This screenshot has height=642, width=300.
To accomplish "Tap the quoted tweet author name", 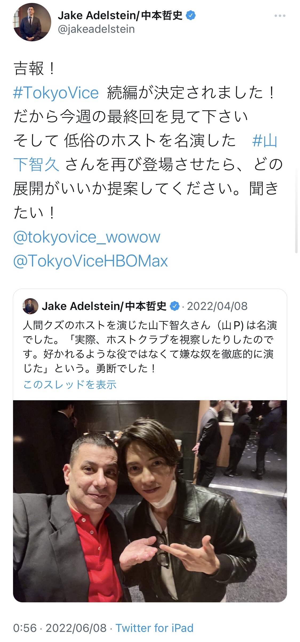I will pos(104,306).
